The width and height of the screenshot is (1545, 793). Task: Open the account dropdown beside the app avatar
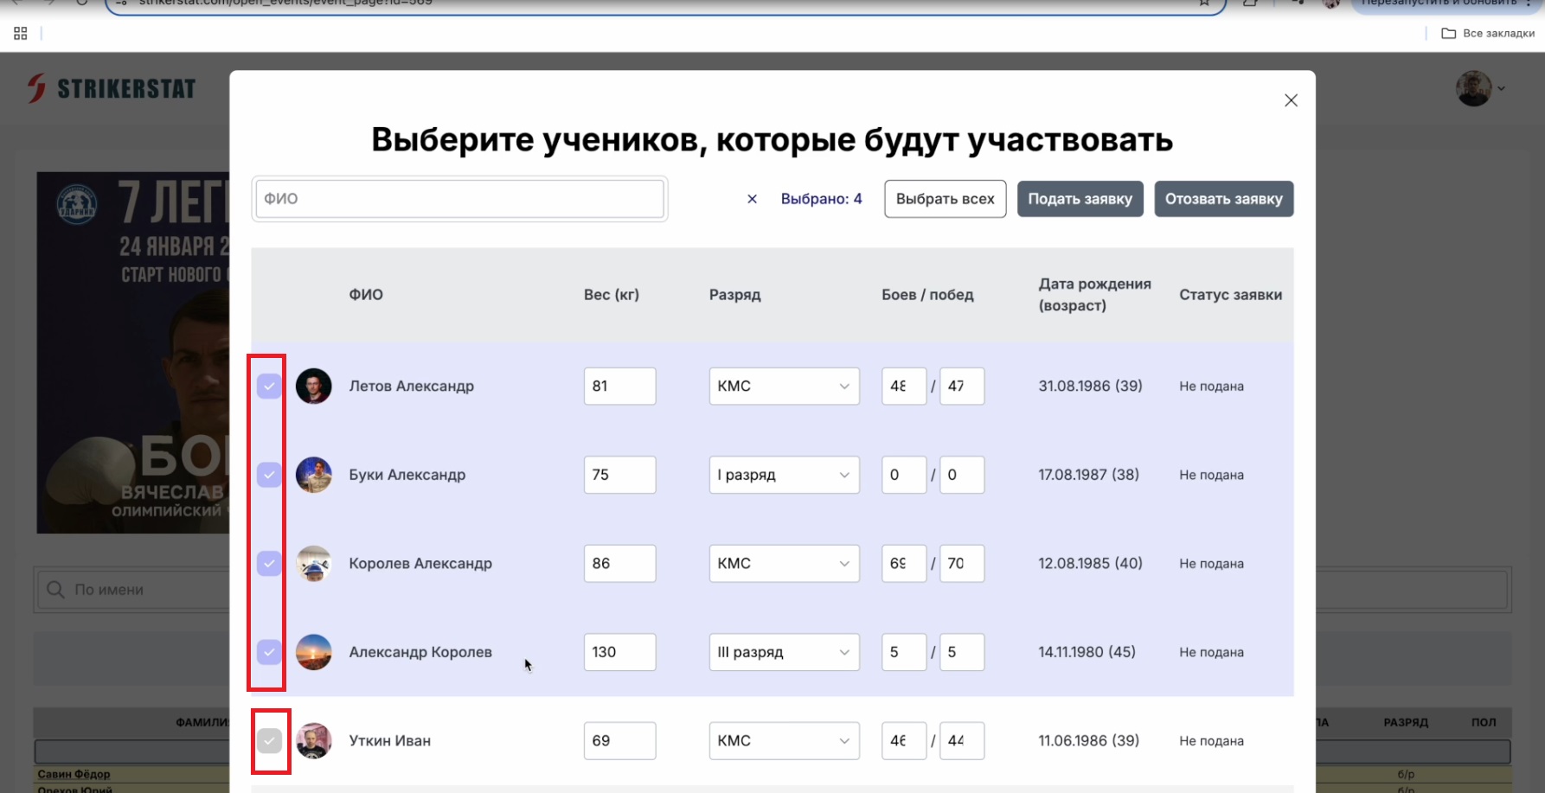[1503, 87]
